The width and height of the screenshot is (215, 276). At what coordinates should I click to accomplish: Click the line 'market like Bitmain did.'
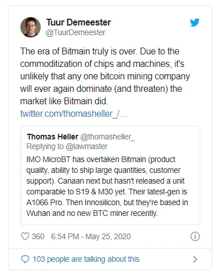coord(64,101)
